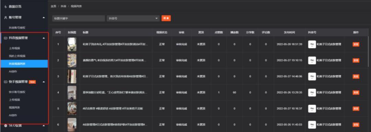Click the orange New badge
Screen dimensions: 371x132
pyautogui.click(x=32, y=82)
